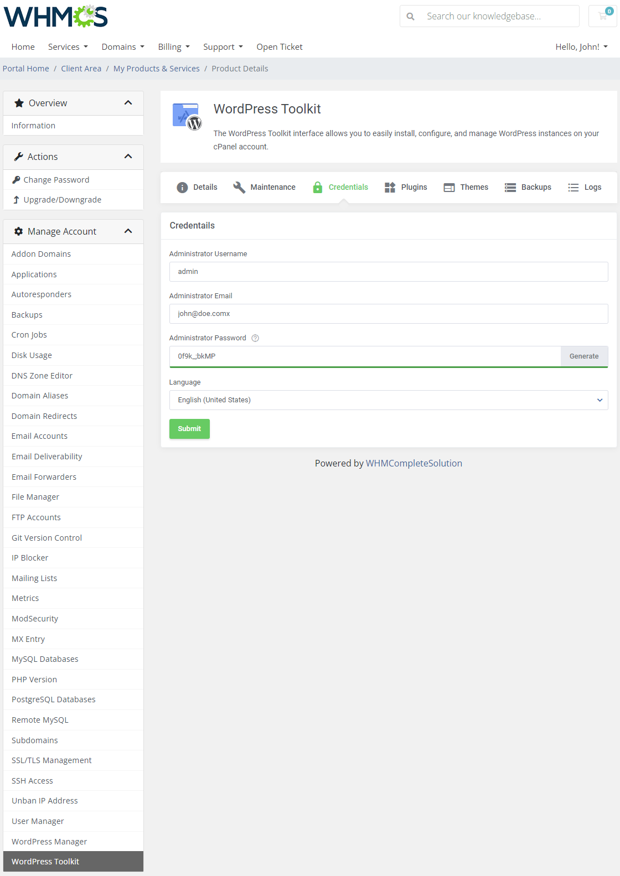Open the Services dropdown menu
Viewport: 620px width, 876px height.
tap(68, 47)
